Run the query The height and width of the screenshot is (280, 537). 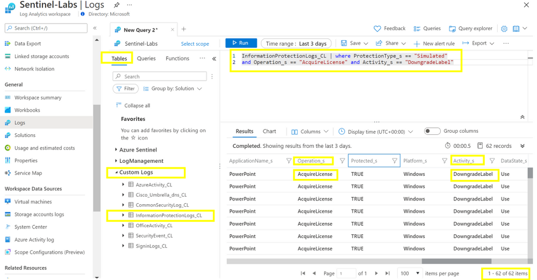click(241, 43)
